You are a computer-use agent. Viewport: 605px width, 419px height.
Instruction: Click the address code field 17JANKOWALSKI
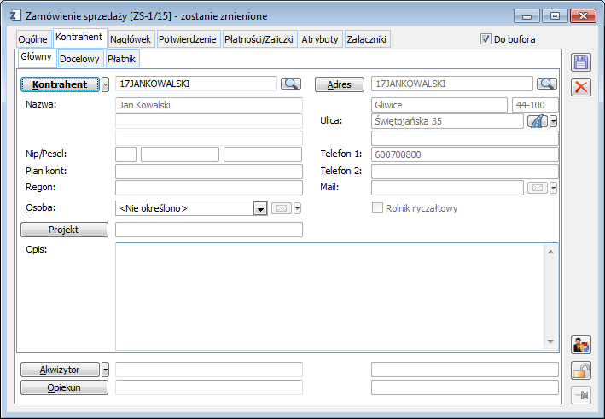(x=451, y=84)
